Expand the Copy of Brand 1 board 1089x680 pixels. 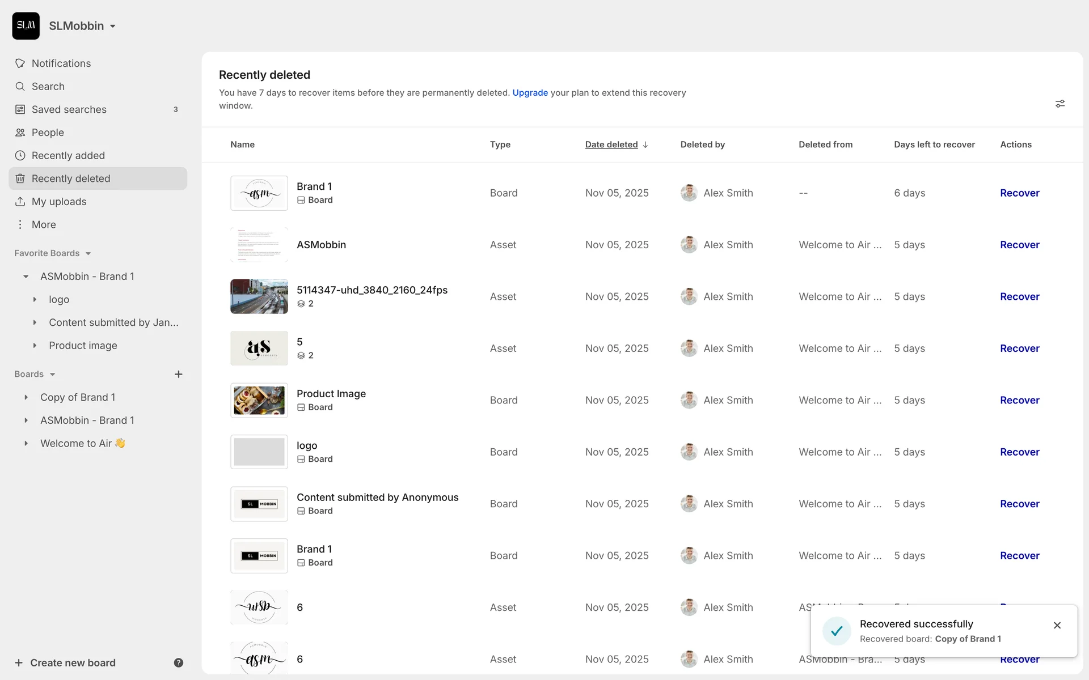tap(26, 397)
